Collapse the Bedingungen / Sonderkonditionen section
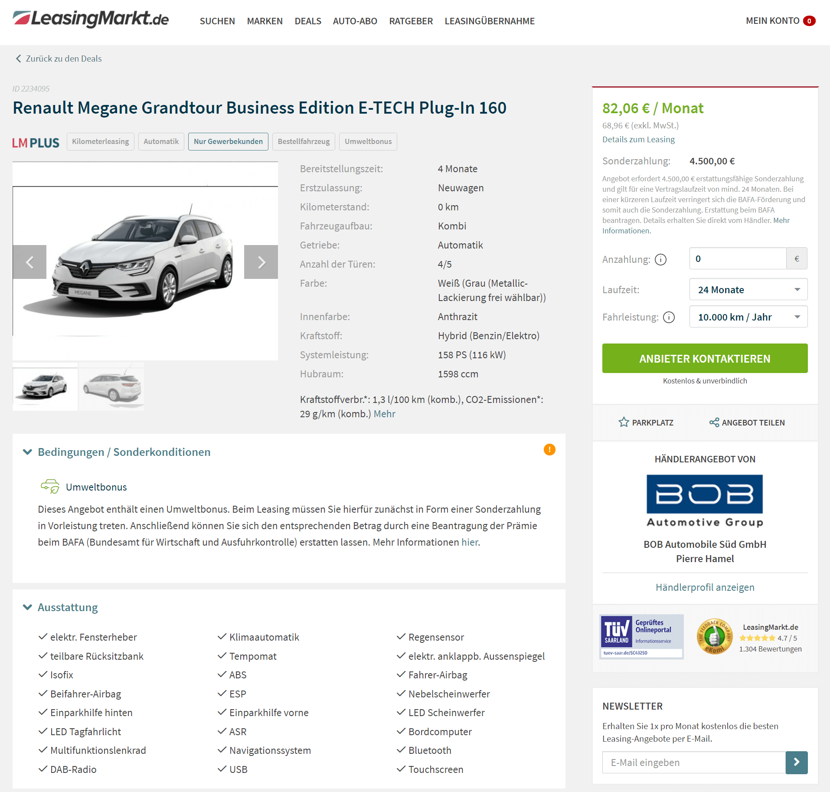The width and height of the screenshot is (830, 792). click(27, 452)
